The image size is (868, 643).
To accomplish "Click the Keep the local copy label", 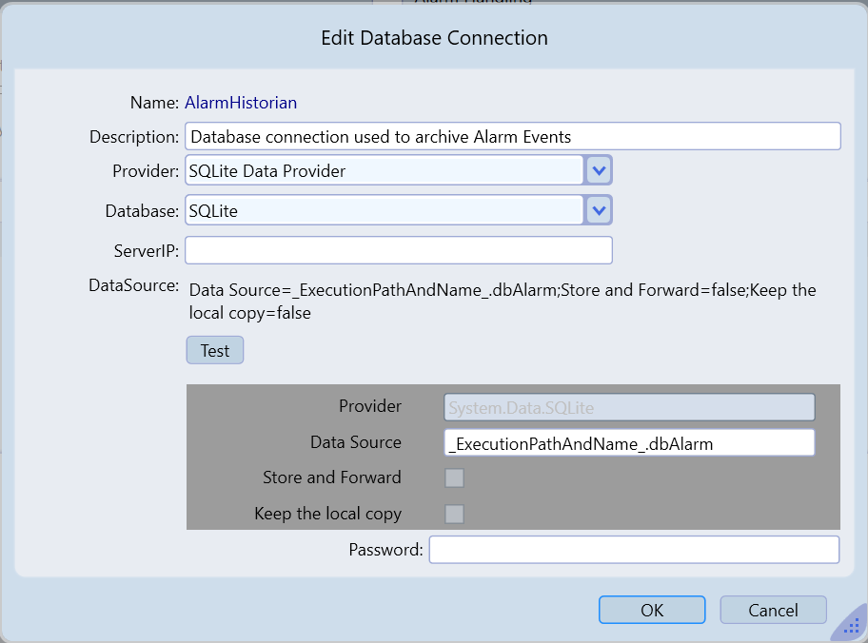I will tap(328, 514).
